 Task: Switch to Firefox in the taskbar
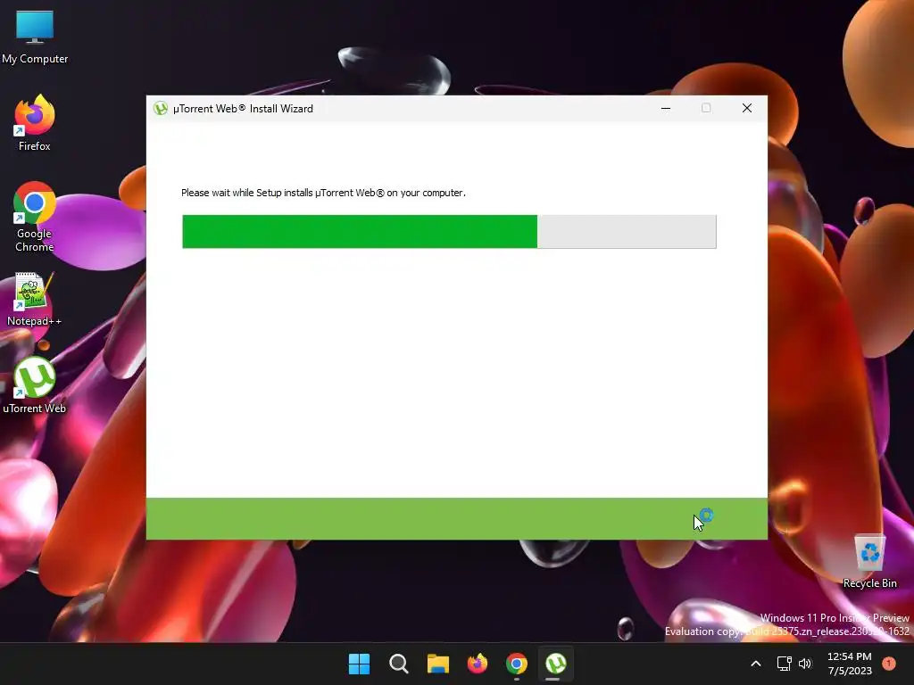tap(478, 664)
